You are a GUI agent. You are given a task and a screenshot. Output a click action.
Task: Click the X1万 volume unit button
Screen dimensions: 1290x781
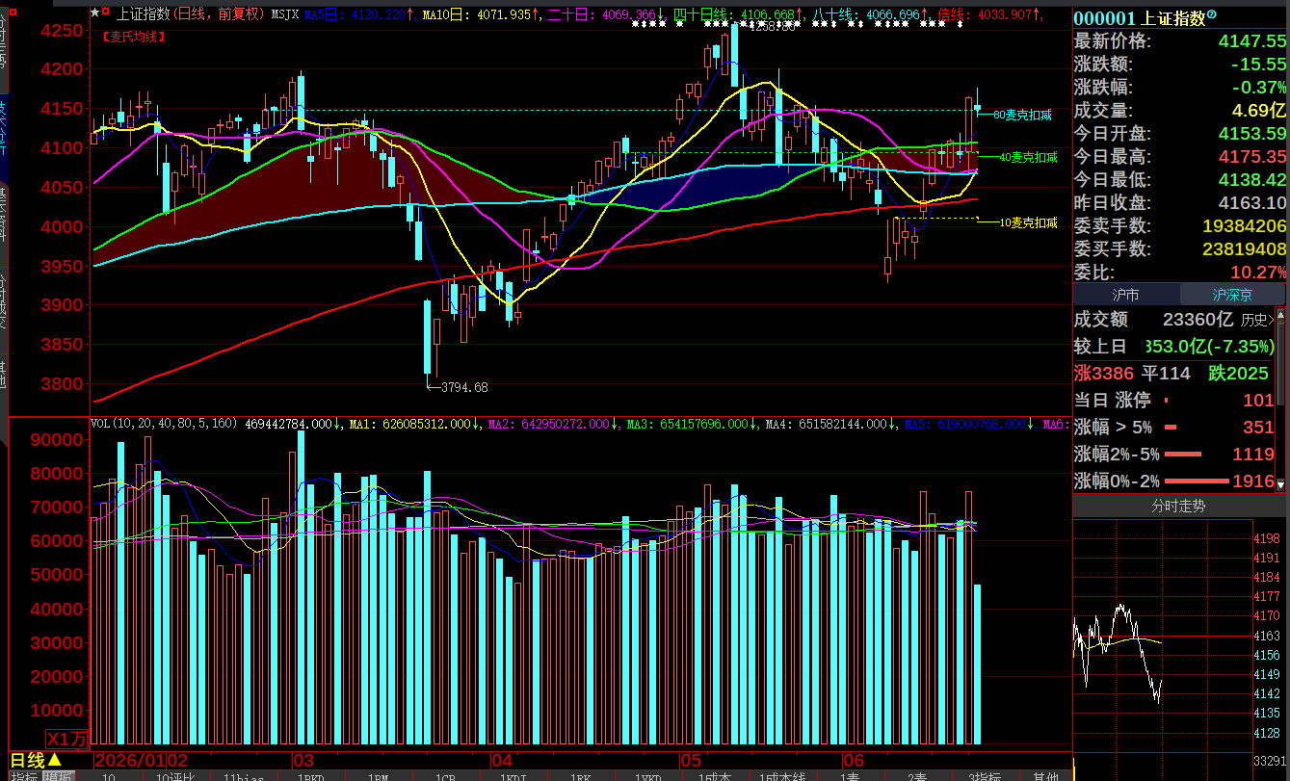pyautogui.click(x=67, y=740)
